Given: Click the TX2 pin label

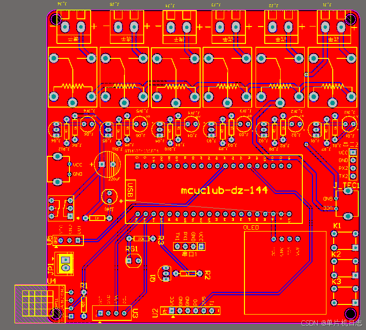Looking at the screenshot, I should [343, 176].
